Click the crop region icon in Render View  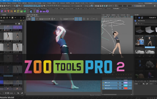(x=61, y=19)
